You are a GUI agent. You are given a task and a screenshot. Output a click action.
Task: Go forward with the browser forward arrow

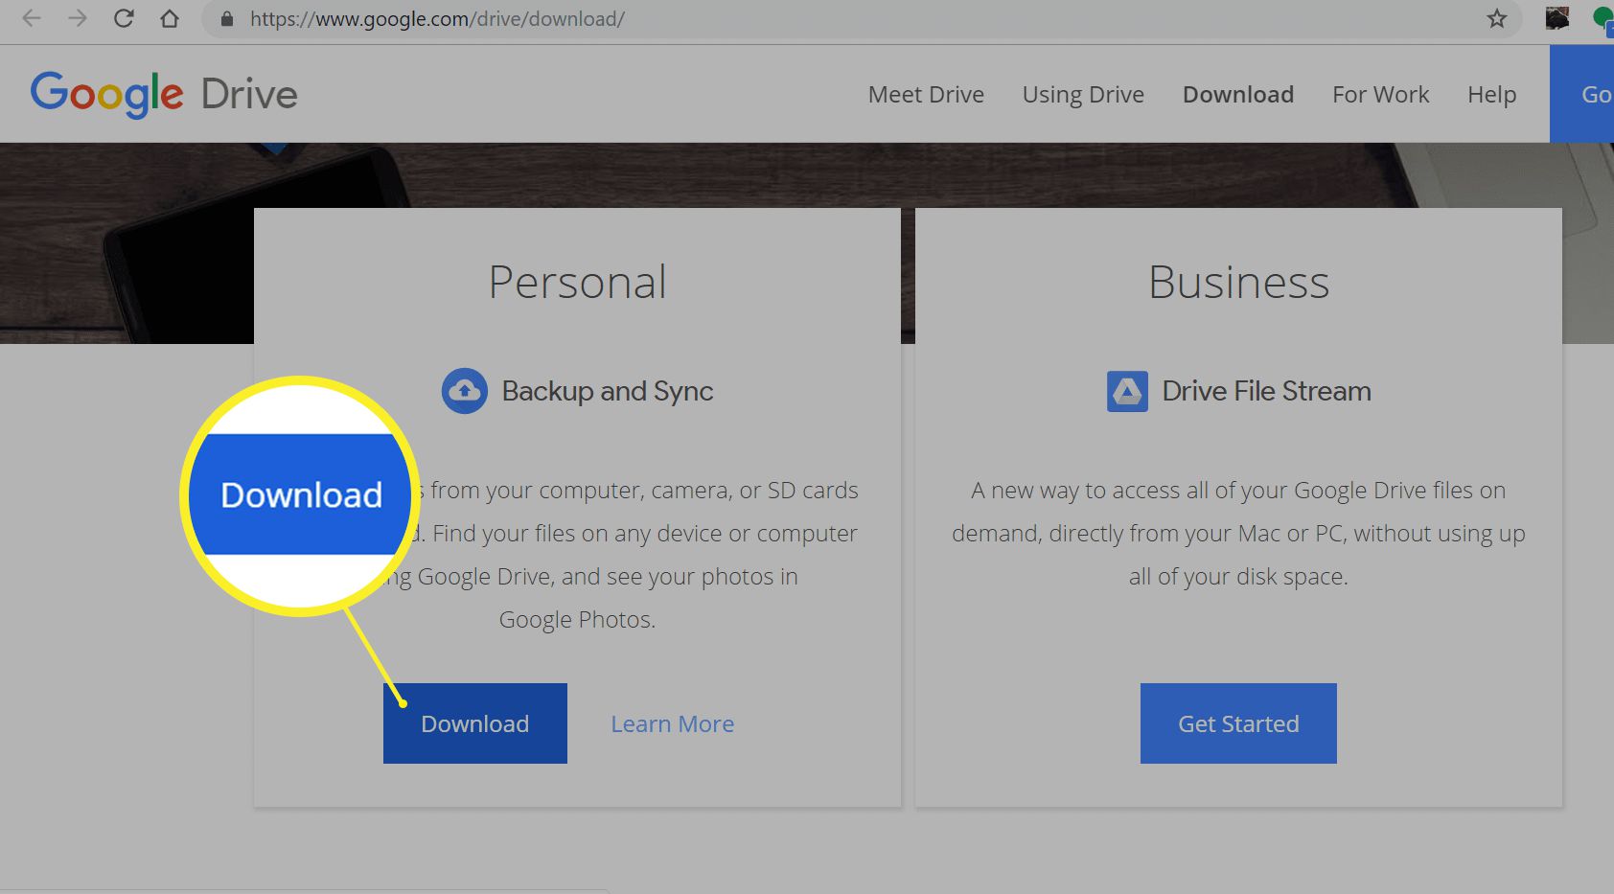pos(78,18)
